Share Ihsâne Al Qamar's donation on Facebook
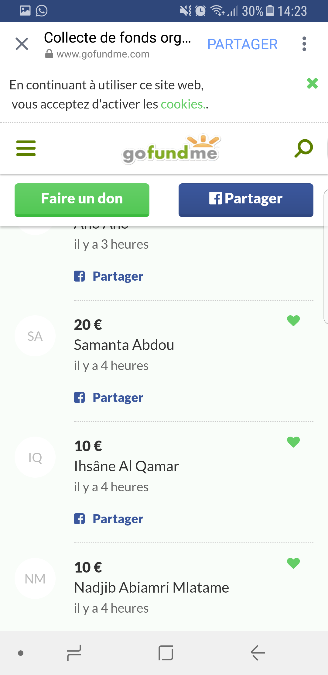This screenshot has width=328, height=675. tap(109, 519)
